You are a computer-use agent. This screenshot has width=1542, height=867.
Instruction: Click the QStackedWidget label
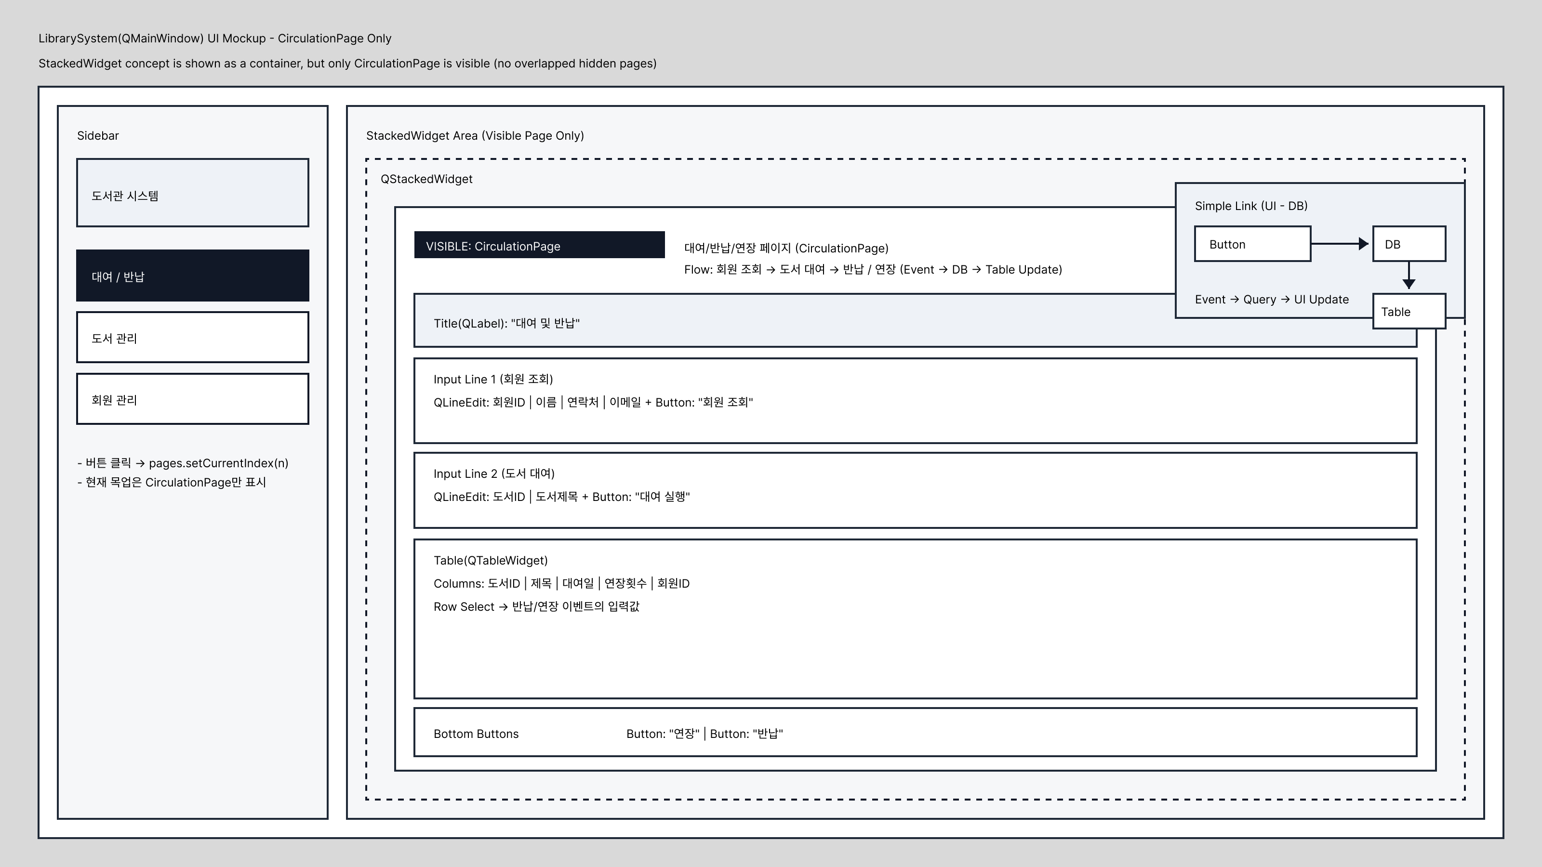click(426, 179)
